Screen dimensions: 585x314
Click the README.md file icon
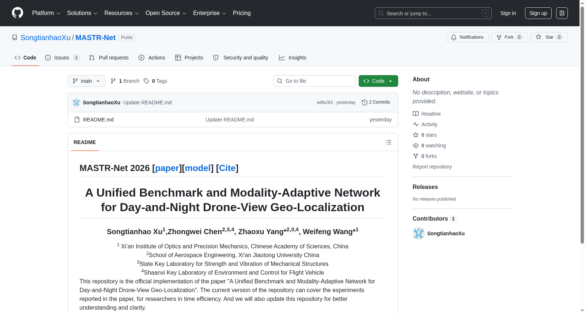[x=77, y=120]
